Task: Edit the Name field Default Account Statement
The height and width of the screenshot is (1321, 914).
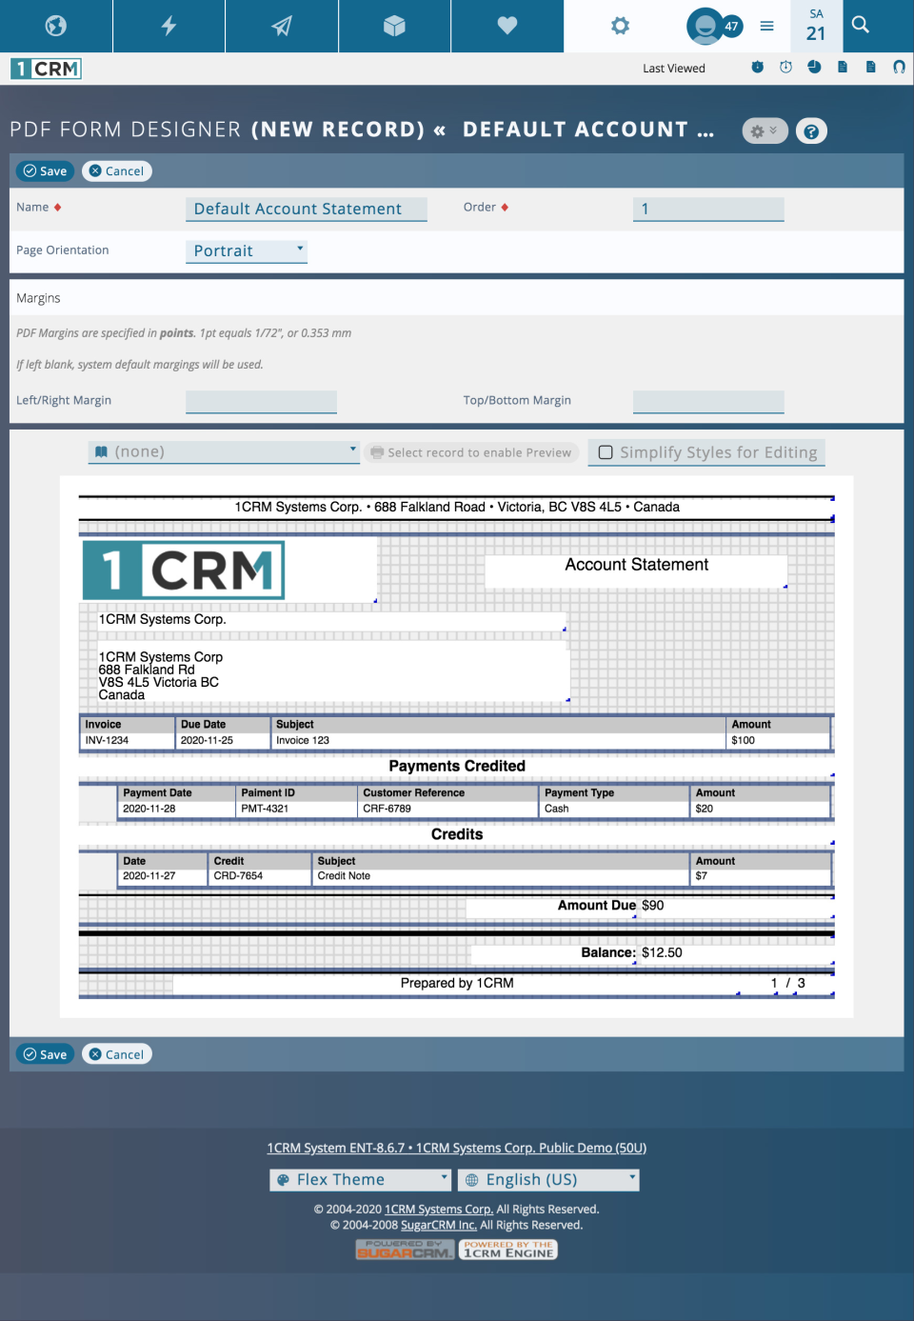Action: [306, 210]
